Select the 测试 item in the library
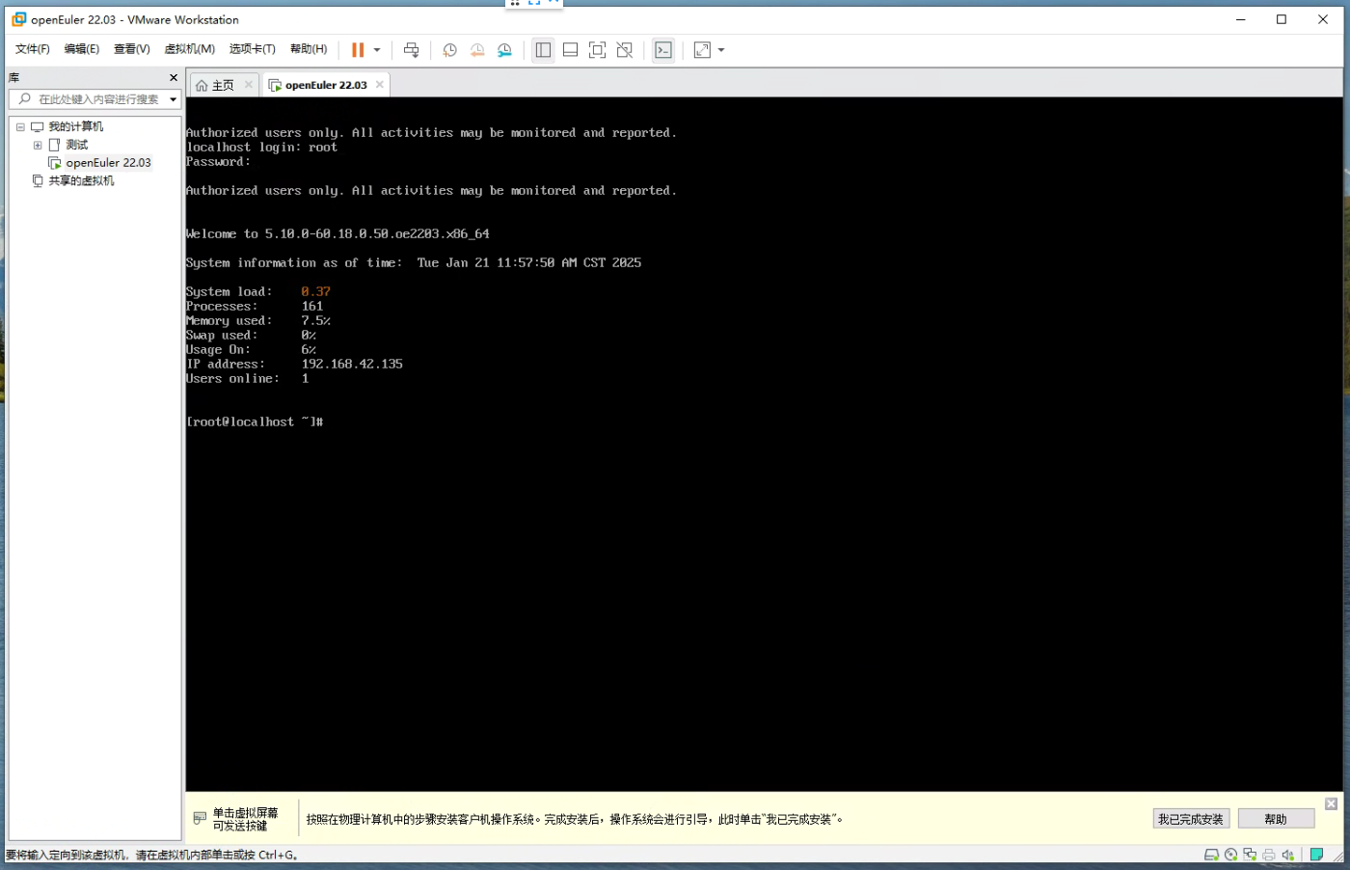Image resolution: width=1350 pixels, height=870 pixels. click(77, 145)
